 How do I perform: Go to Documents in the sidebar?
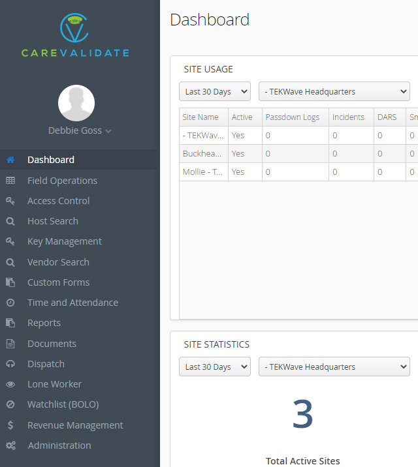(52, 344)
